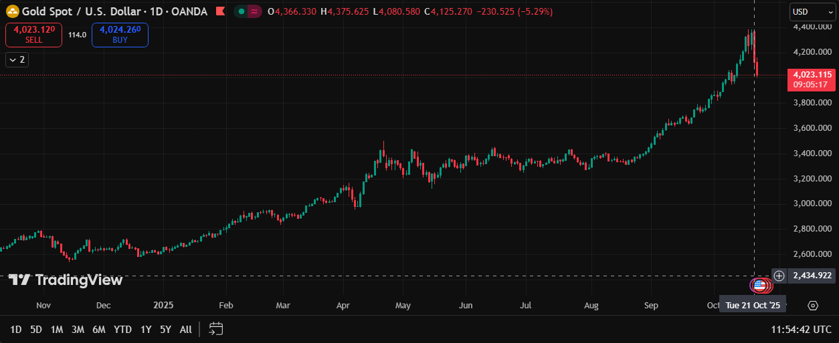Click the Gold Spot / U.S. Dollar title
The image size is (839, 343).
[x=80, y=11]
